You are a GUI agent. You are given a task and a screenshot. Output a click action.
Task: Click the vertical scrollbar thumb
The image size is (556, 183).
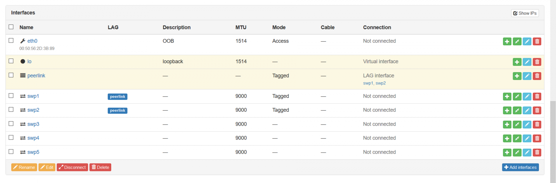(553, 142)
